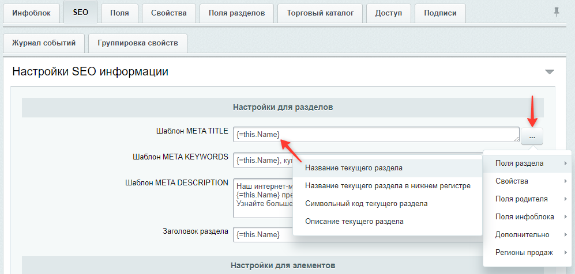The image size is (575, 274).
Task: Select Символьный код текущего раздела
Action: click(387, 204)
